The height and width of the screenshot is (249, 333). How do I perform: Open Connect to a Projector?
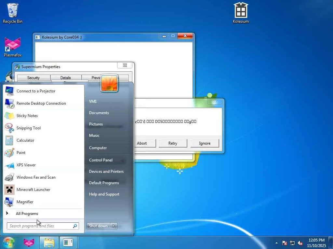[x=44, y=91]
